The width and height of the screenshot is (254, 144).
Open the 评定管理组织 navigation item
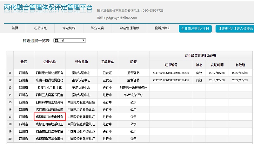[x=129, y=28]
